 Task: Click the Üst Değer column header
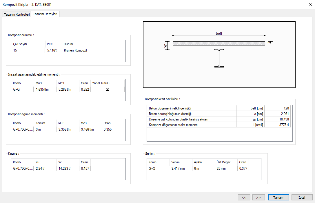[x=223, y=162]
